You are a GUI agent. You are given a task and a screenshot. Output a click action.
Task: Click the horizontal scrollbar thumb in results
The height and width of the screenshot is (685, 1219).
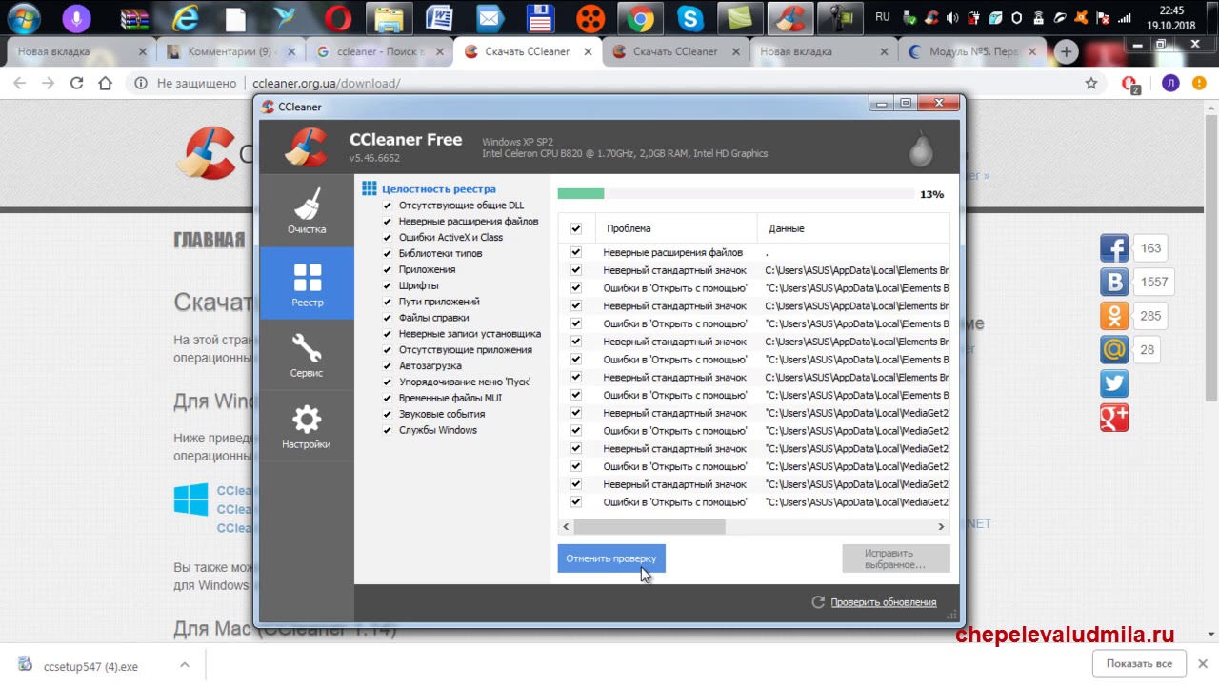point(649,526)
